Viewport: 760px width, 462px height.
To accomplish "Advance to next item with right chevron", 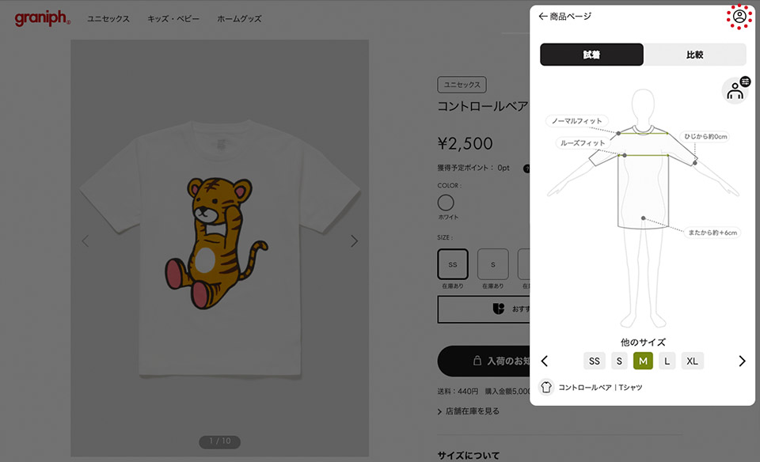I will click(742, 361).
